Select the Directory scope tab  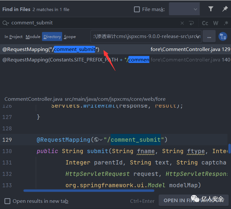[x=52, y=36]
